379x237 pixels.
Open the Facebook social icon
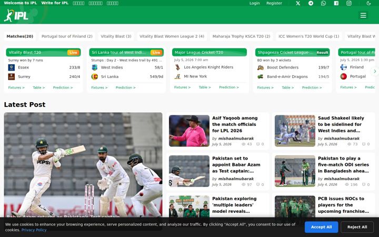tap(336, 3)
